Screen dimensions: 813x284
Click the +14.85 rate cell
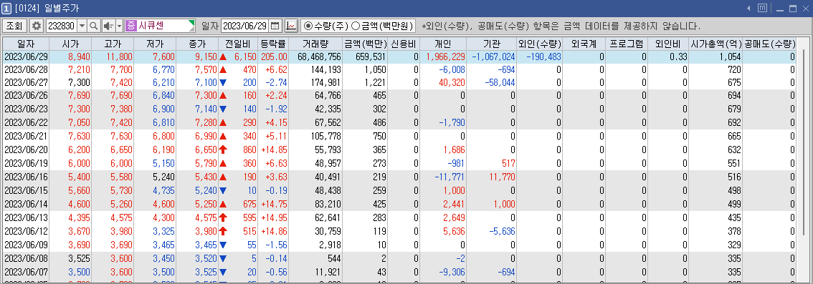click(274, 150)
